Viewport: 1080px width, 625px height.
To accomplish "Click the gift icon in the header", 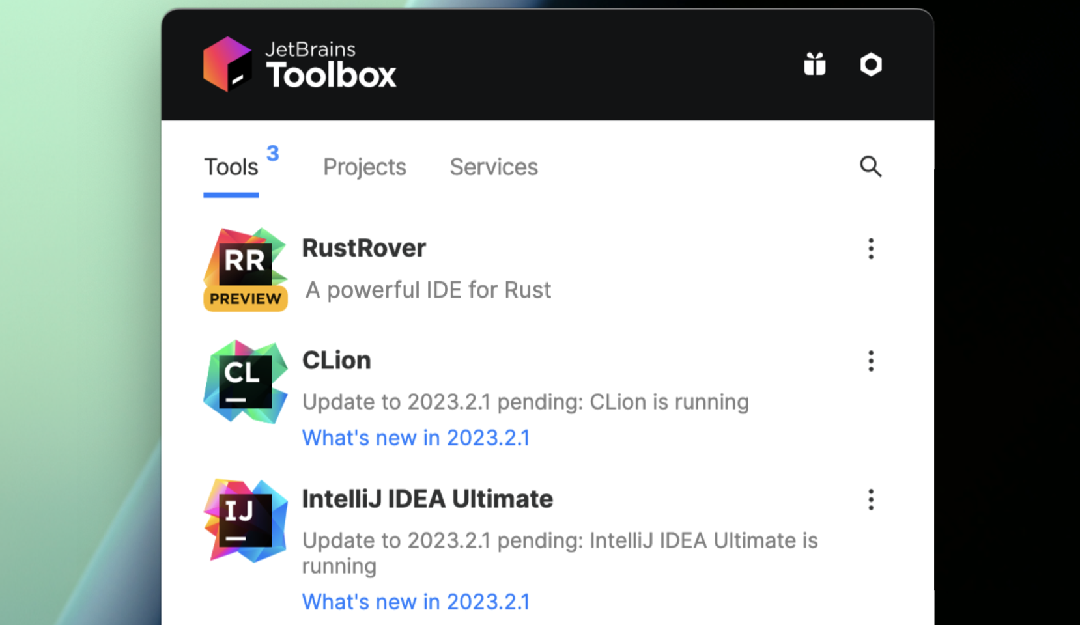I will pos(814,64).
